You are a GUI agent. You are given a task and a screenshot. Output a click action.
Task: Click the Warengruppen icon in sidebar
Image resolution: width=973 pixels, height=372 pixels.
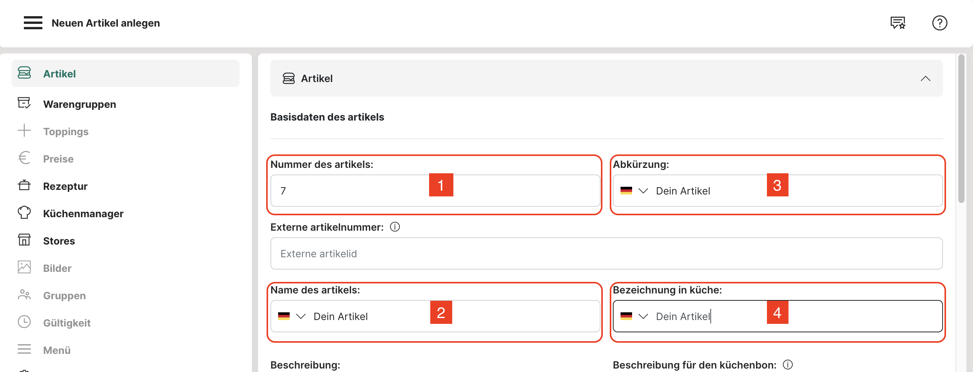click(x=24, y=104)
